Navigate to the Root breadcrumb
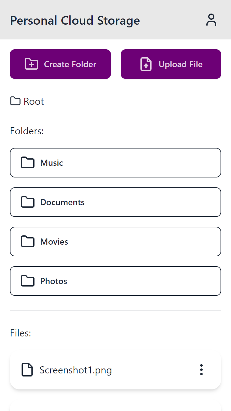 (x=34, y=101)
